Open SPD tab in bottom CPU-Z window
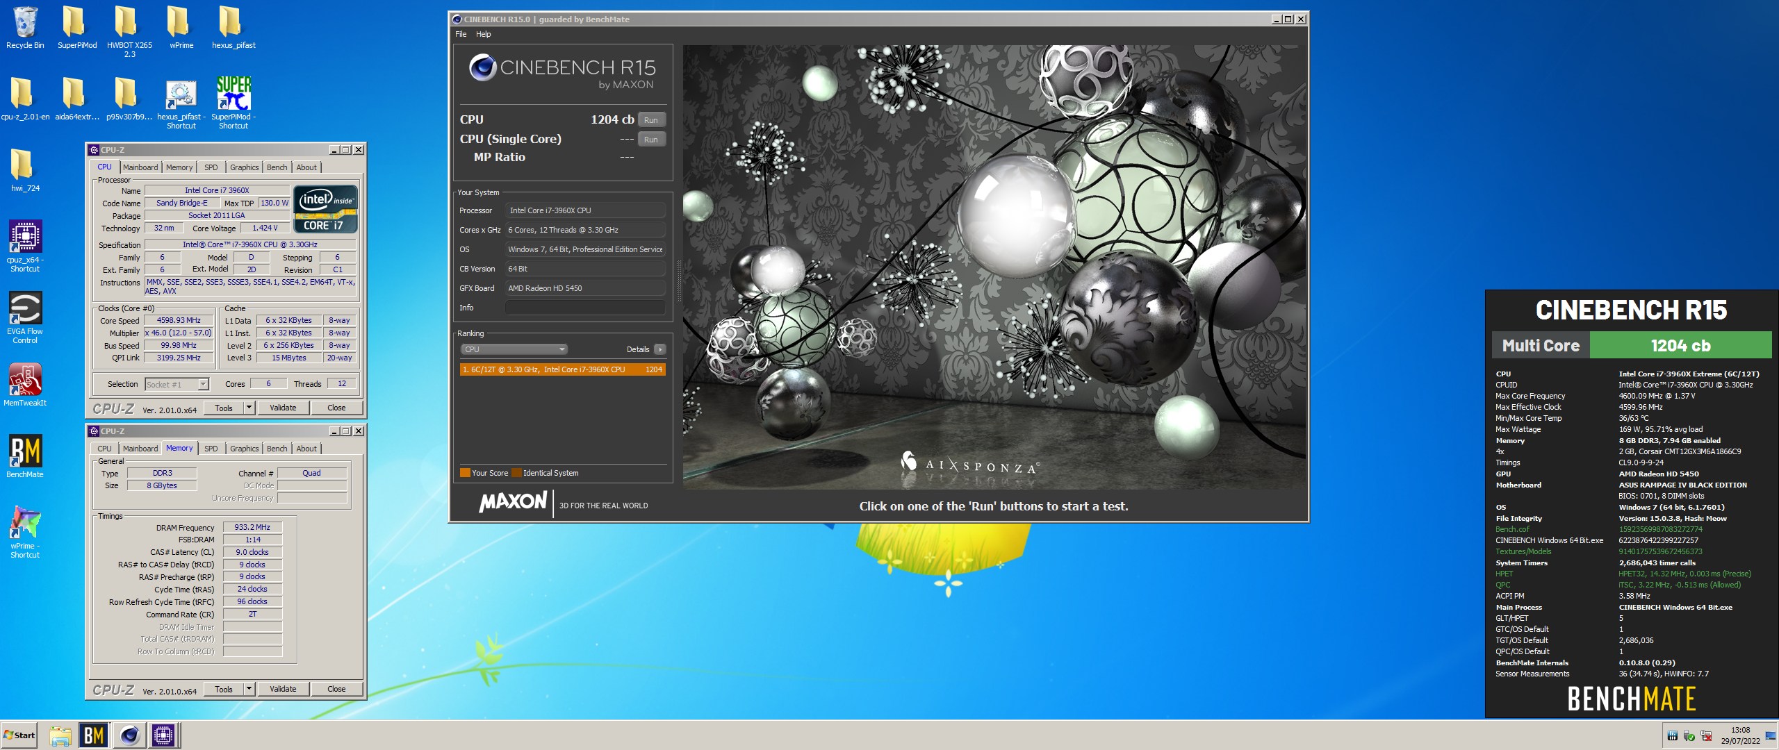This screenshot has height=750, width=1779. [x=211, y=449]
